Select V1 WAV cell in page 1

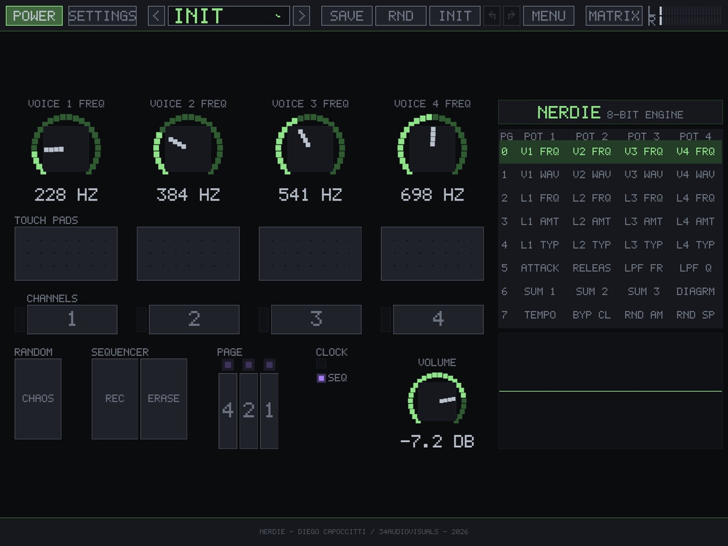click(540, 175)
